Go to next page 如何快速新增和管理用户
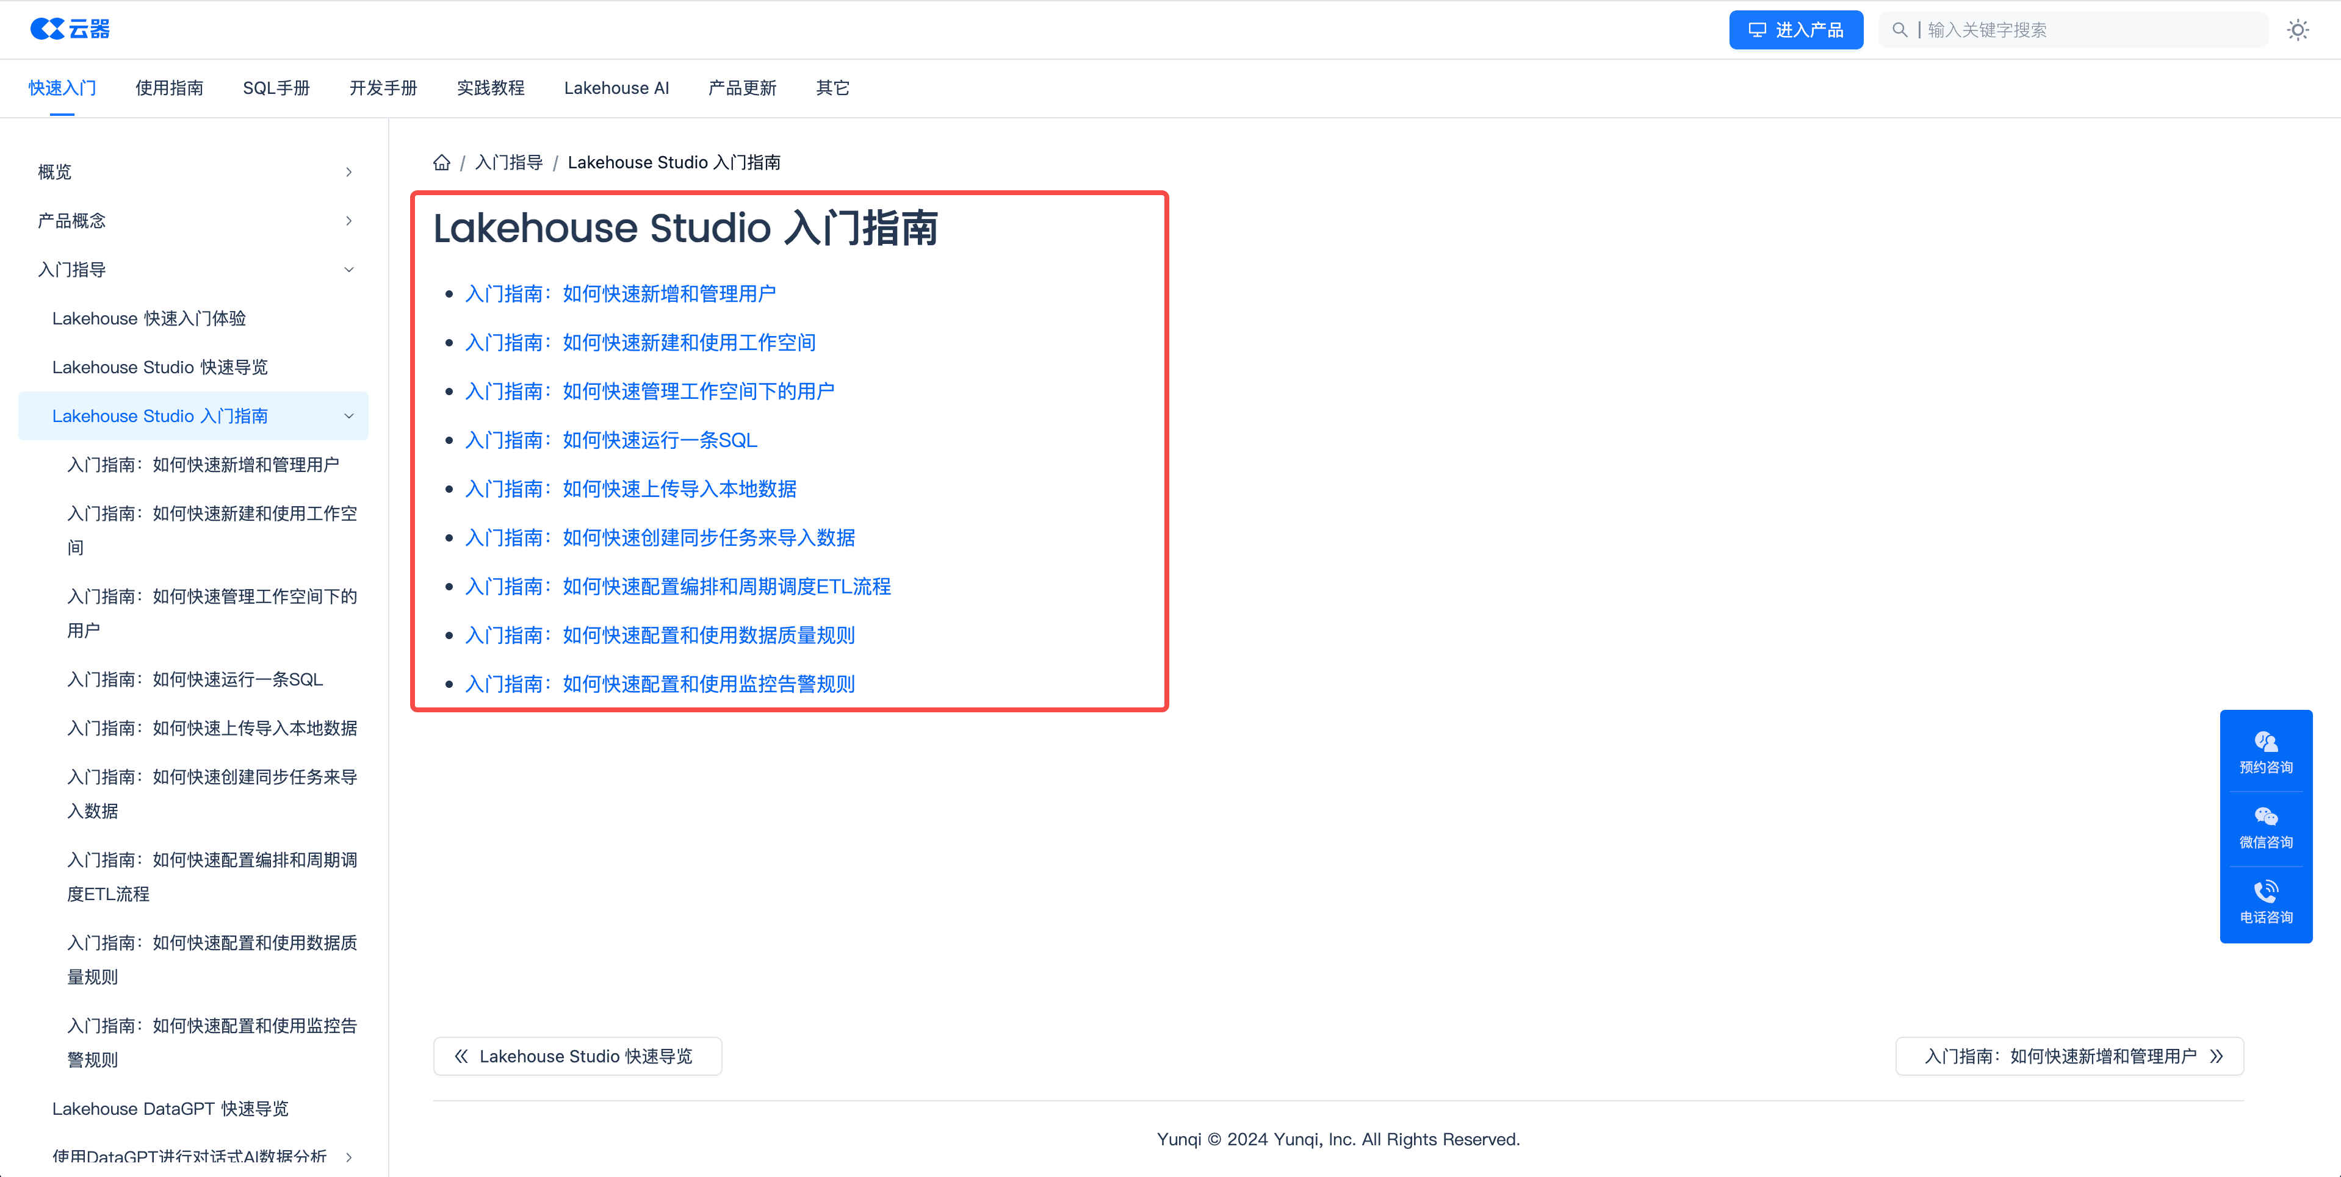Screen dimensions: 2341x1177 [x=2069, y=1055]
